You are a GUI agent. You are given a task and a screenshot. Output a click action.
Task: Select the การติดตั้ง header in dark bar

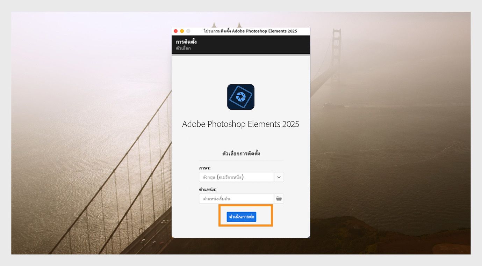click(186, 42)
